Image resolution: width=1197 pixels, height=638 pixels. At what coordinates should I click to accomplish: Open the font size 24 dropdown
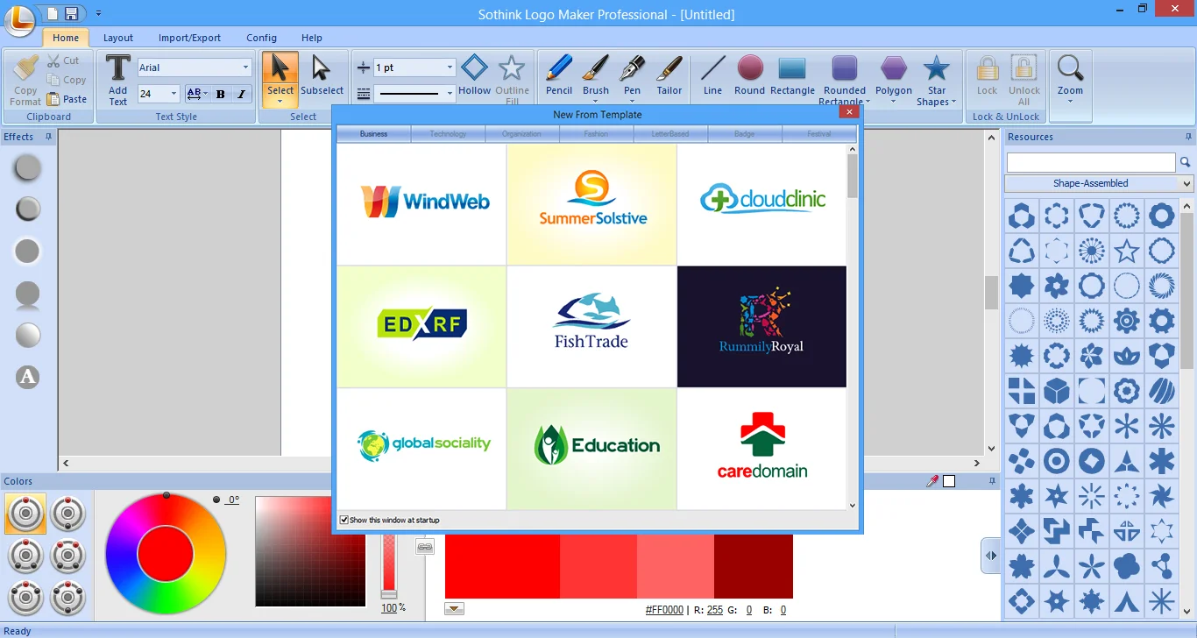coord(174,94)
